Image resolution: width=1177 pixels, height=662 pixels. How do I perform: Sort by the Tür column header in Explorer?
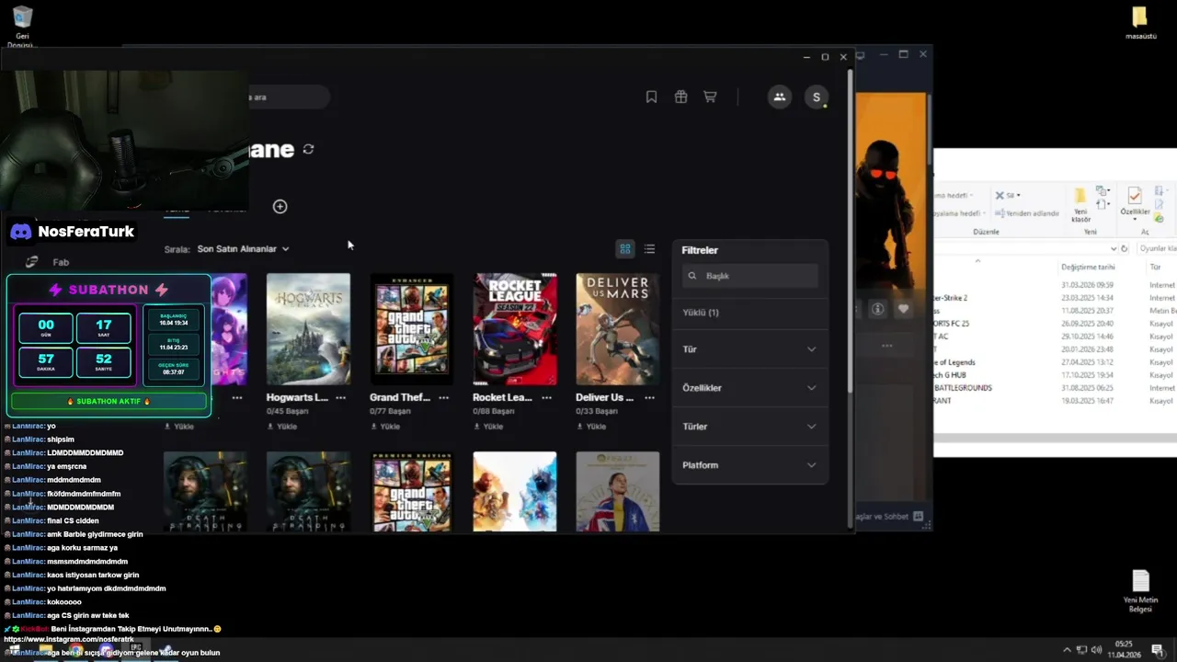[1156, 267]
